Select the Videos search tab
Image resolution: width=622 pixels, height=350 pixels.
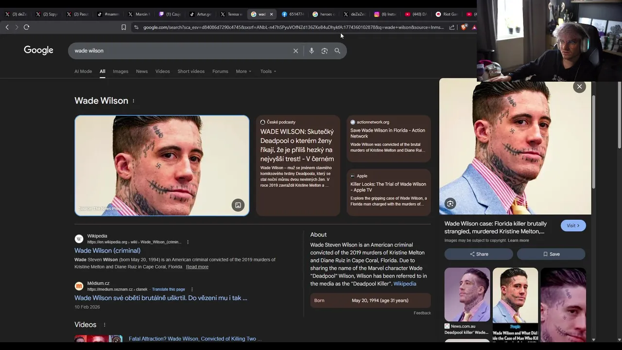163,71
